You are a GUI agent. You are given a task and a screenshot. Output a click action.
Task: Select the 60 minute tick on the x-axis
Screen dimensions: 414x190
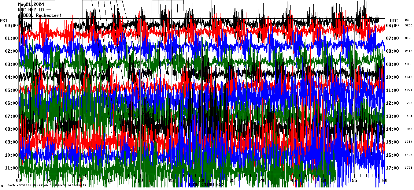(384, 180)
